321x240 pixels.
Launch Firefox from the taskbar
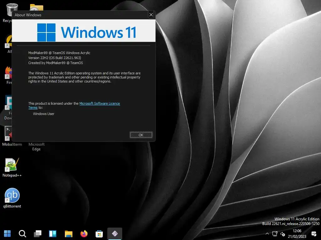(x=84, y=233)
